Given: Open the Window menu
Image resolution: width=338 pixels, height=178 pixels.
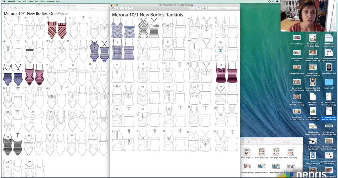Looking at the screenshot, I should pyautogui.click(x=50, y=1).
